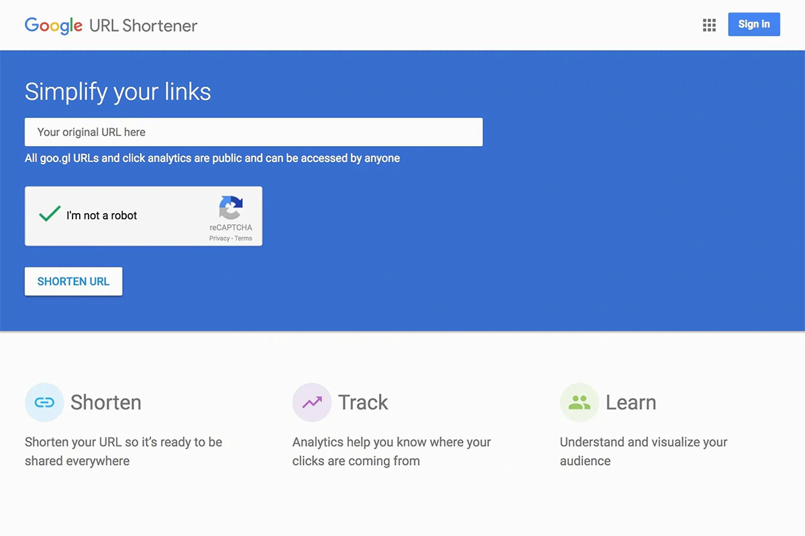Click the 'Analytics help you know' description
805x536 pixels.
392,452
